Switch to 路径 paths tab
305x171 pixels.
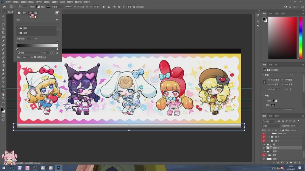[277, 116]
